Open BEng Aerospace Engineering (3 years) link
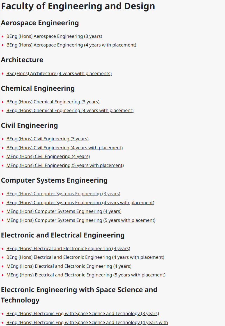 coord(54,36)
